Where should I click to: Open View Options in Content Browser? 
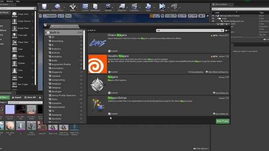click(x=201, y=148)
